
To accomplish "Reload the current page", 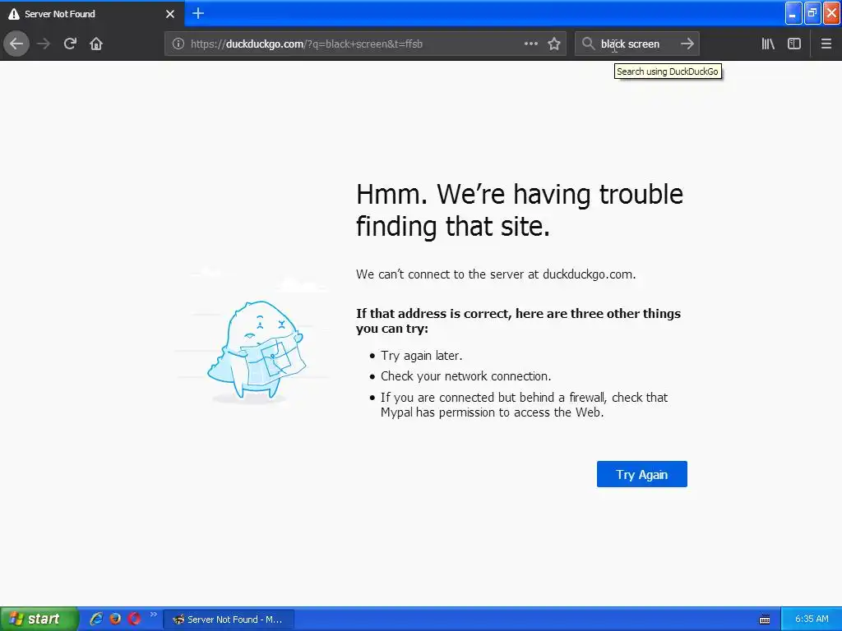I will [x=70, y=44].
